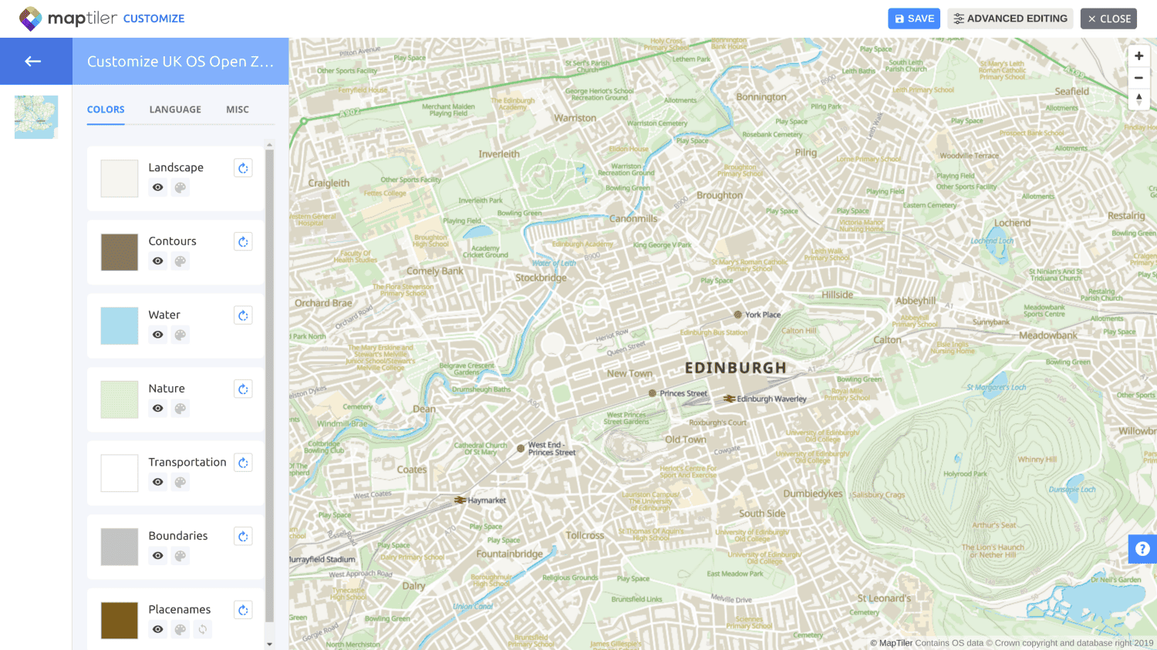1157x650 pixels.
Task: Open the Misc tab
Action: point(238,109)
